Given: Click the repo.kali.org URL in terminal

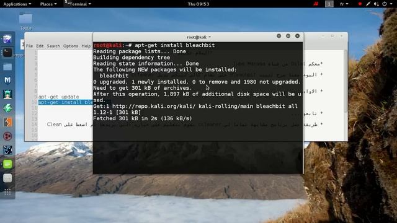Looking at the screenshot, I should [154, 106].
